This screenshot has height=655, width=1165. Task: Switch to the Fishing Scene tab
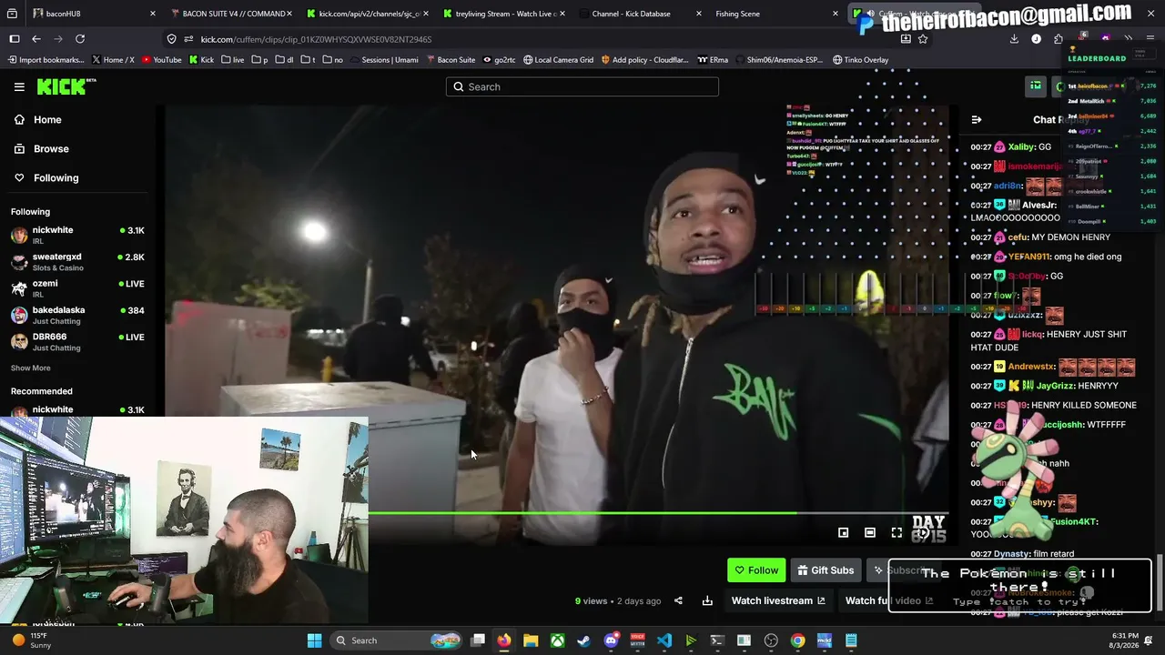click(x=776, y=14)
